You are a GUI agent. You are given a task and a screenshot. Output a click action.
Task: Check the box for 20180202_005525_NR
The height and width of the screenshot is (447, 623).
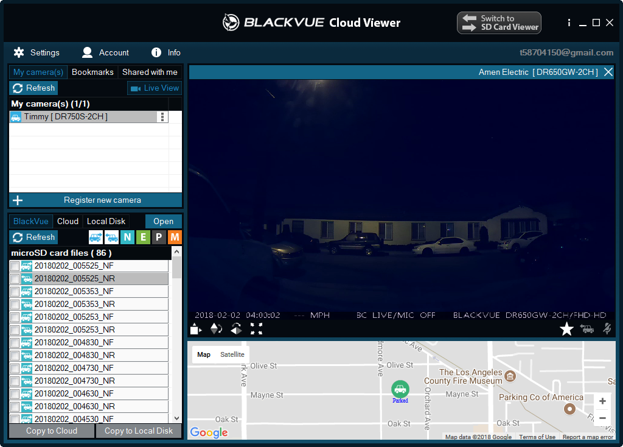pos(15,279)
